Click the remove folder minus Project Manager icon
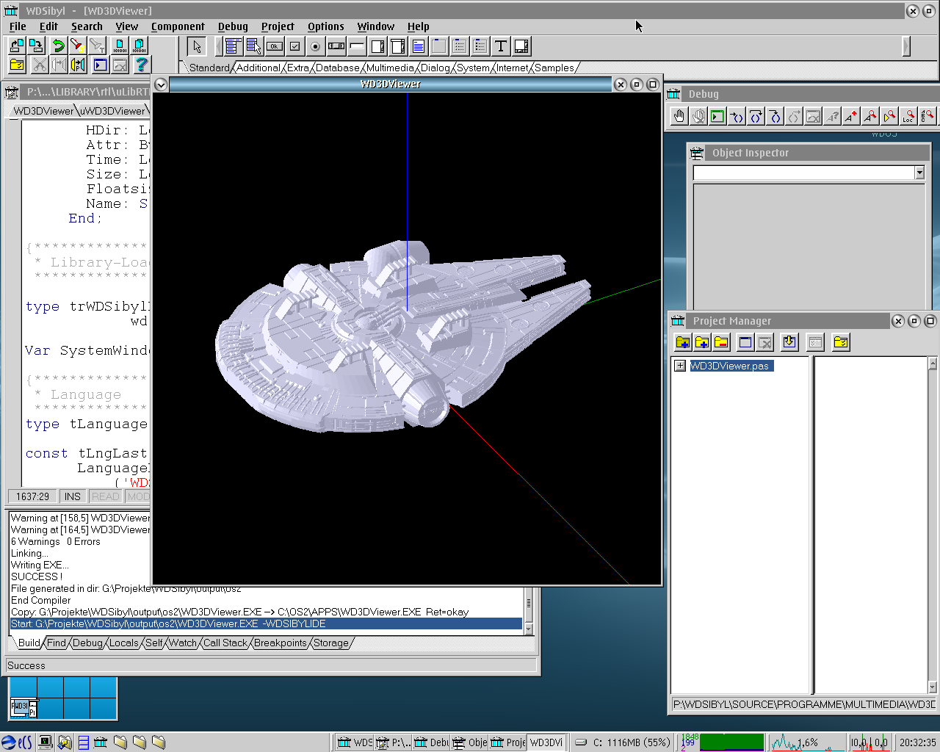This screenshot has height=752, width=940. click(721, 342)
